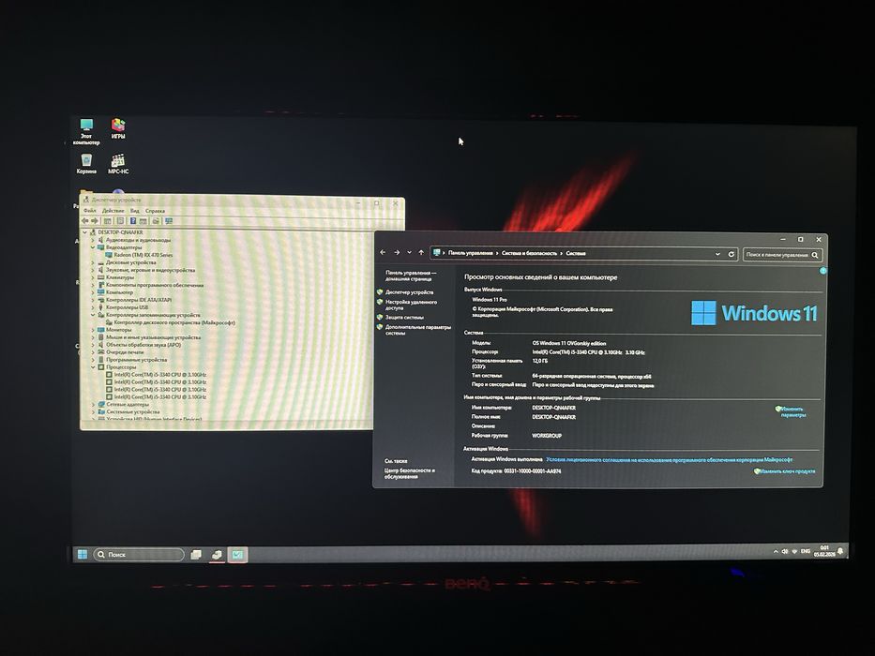Expand Звуковые, игровые и видеоустройства category

point(93,270)
